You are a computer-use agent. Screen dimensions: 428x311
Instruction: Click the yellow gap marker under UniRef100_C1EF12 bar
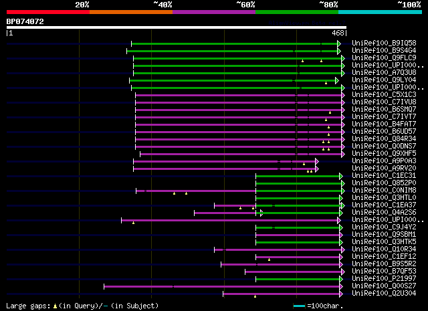269,260
